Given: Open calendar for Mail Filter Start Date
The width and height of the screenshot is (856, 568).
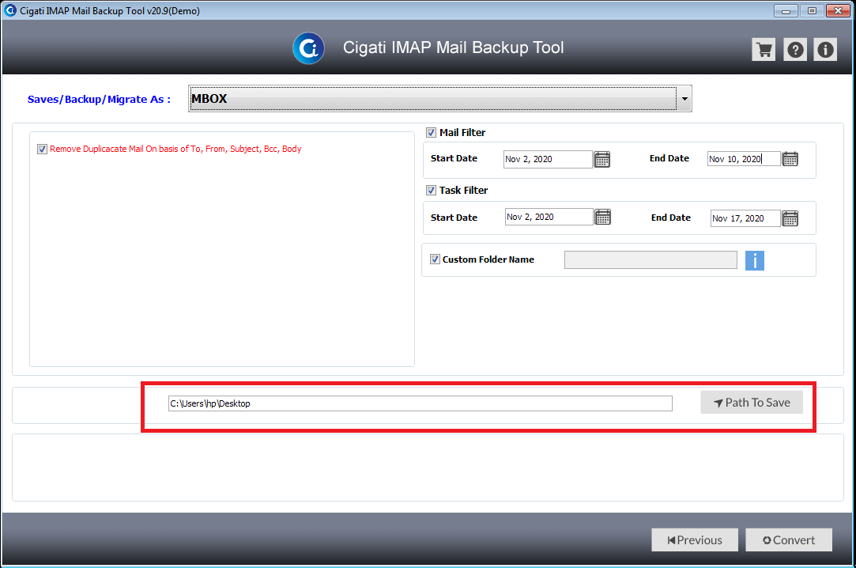Looking at the screenshot, I should 602,160.
